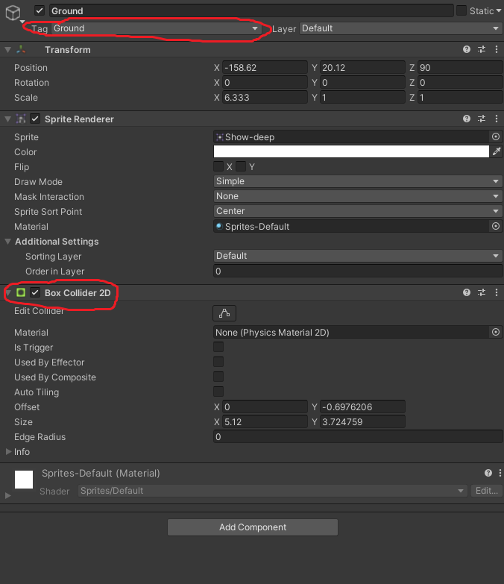Click the Sprite Renderer component icon
This screenshot has height=584, width=504.
21,119
